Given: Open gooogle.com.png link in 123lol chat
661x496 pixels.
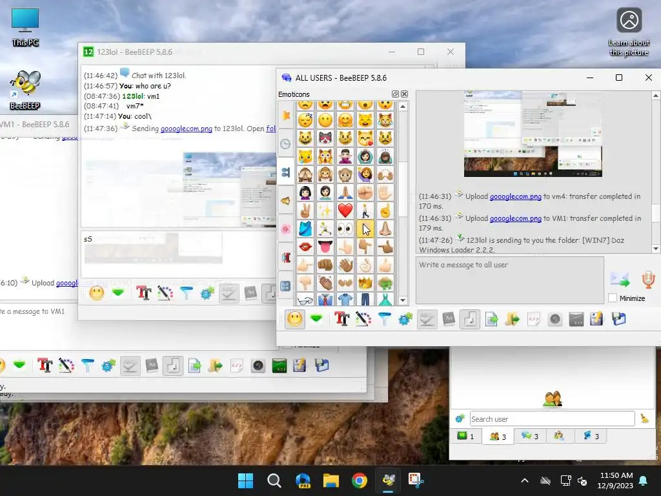Looking at the screenshot, I should click(x=187, y=129).
